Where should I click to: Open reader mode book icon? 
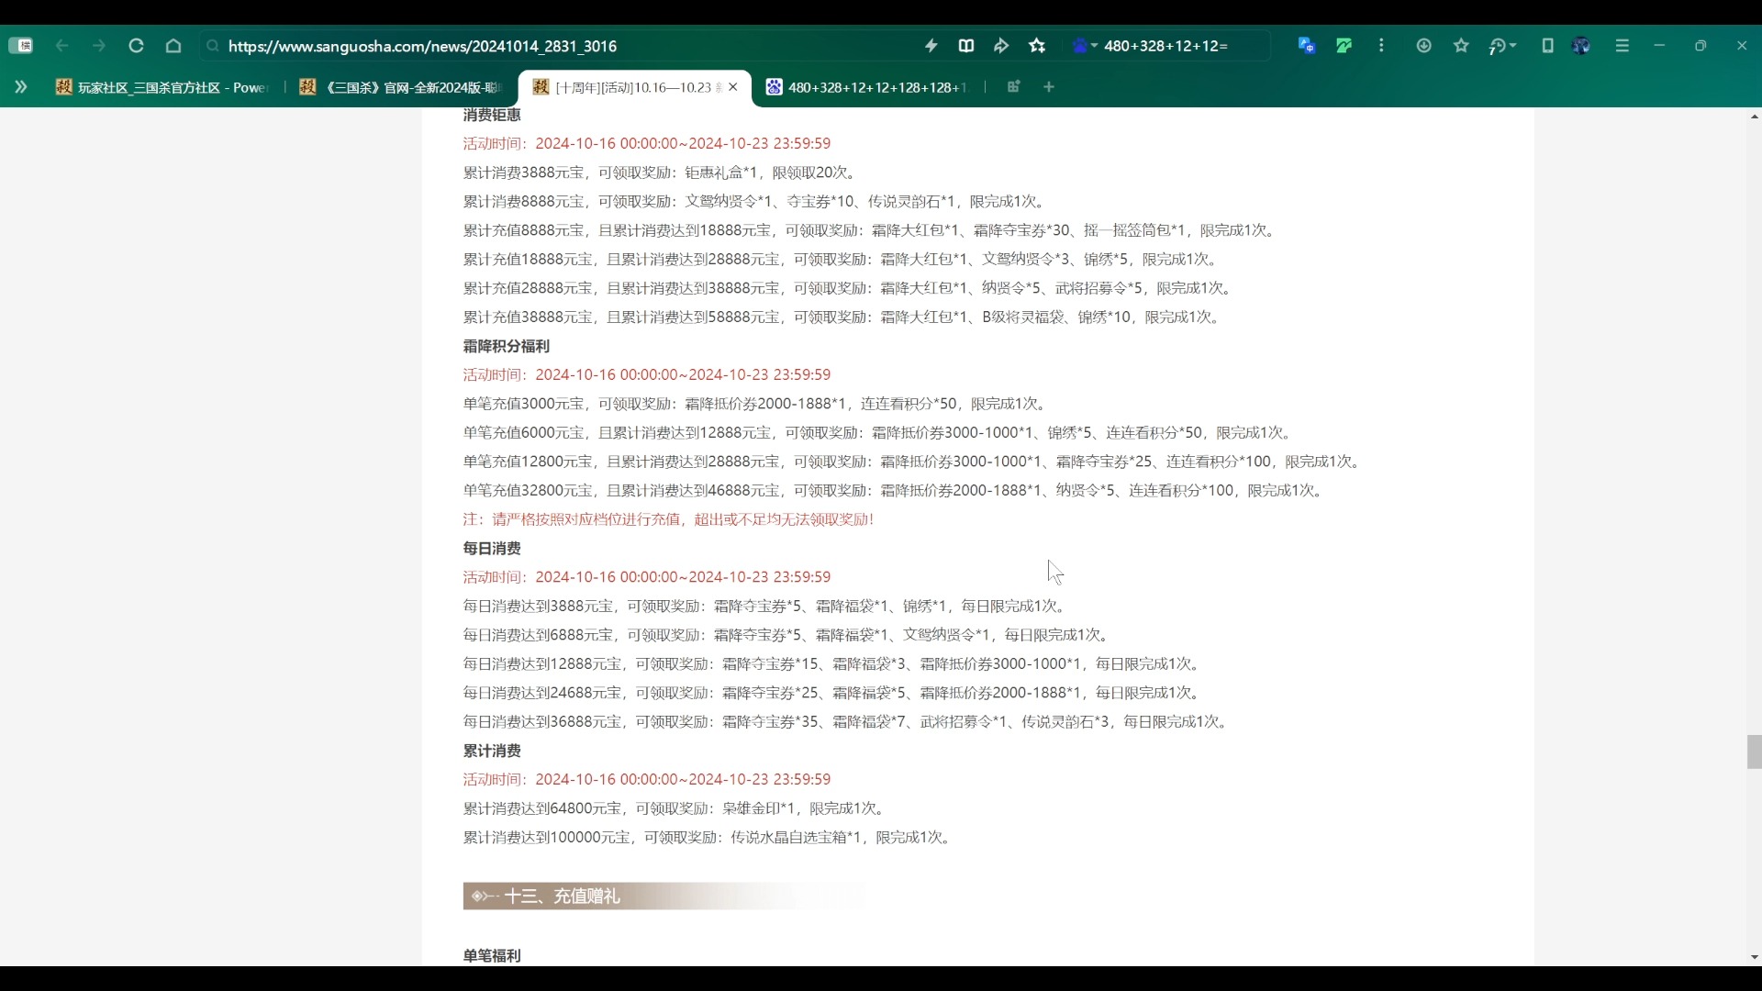click(x=966, y=46)
